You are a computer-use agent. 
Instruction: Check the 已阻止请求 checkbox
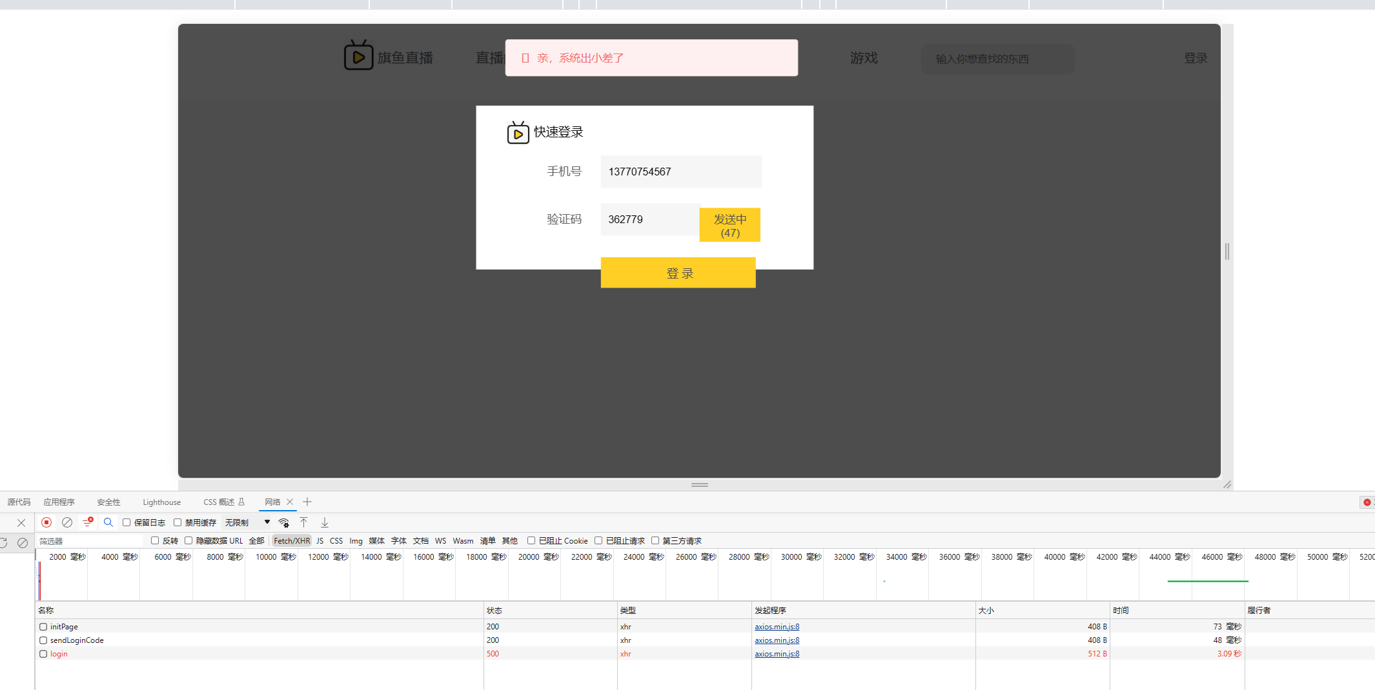point(598,540)
